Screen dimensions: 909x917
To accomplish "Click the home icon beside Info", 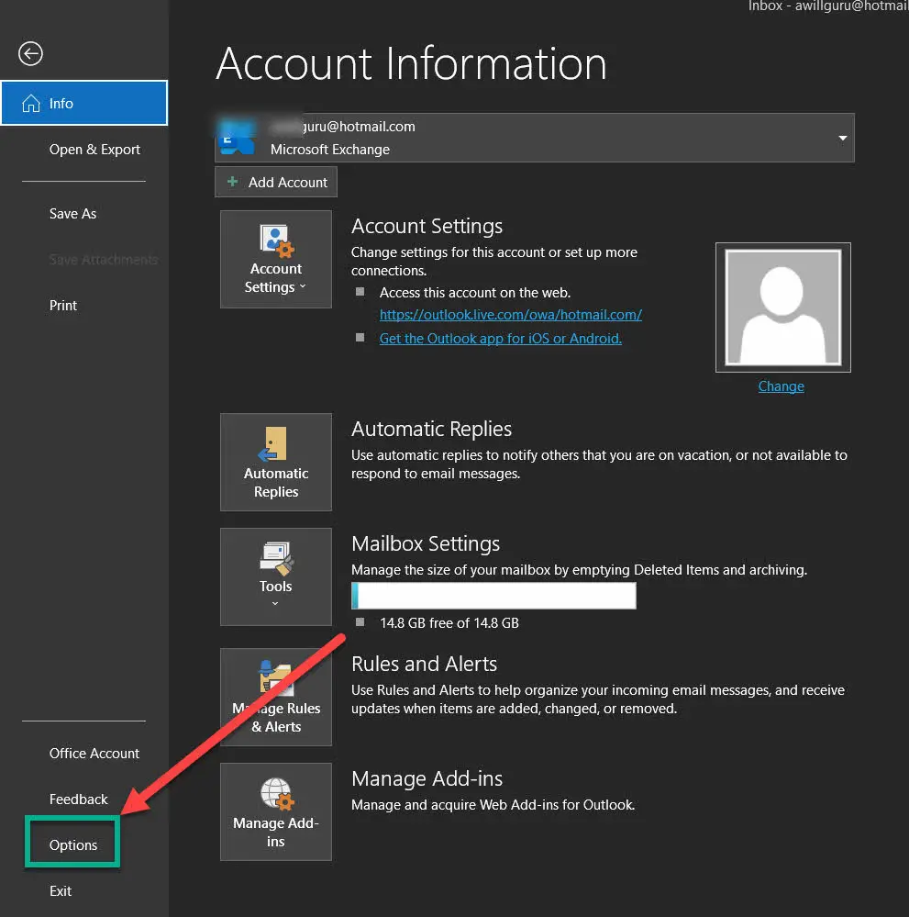I will point(31,104).
